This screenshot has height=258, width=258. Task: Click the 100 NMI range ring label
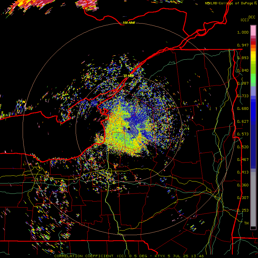tap(129, 23)
